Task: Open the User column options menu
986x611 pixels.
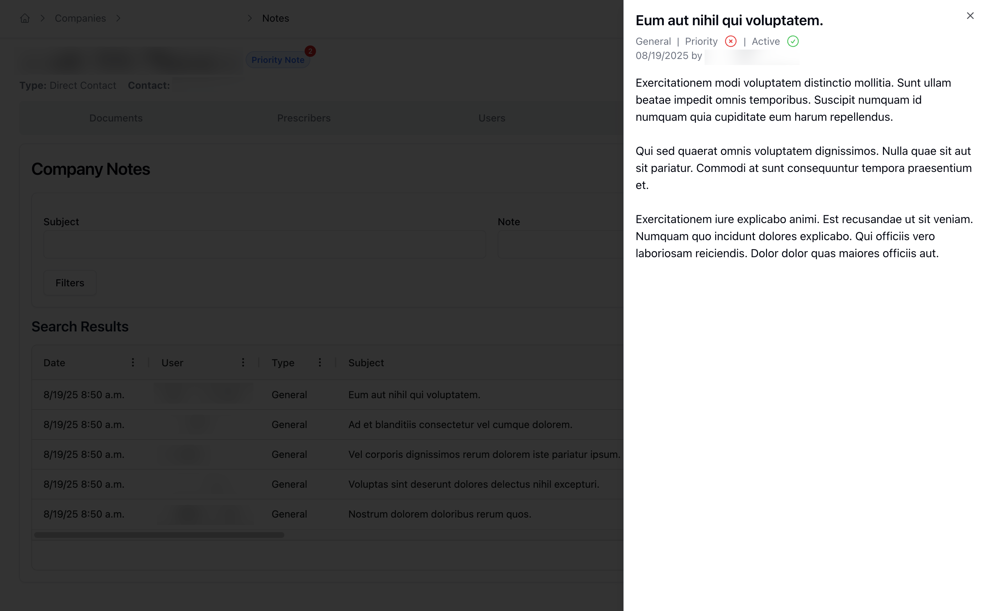Action: 243,362
